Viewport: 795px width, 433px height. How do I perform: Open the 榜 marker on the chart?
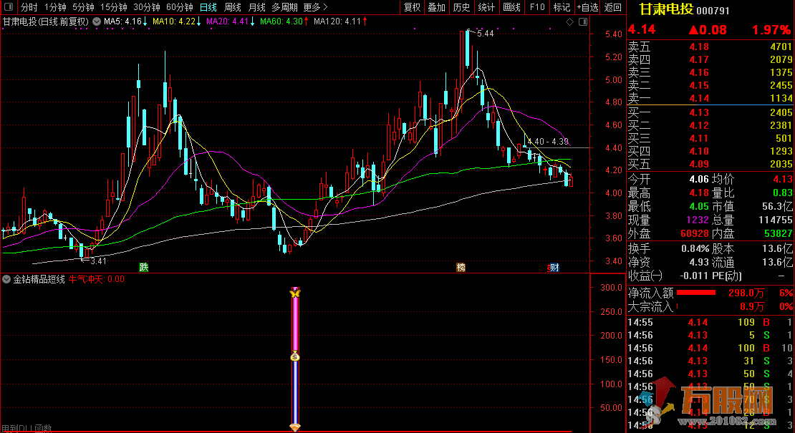click(461, 268)
